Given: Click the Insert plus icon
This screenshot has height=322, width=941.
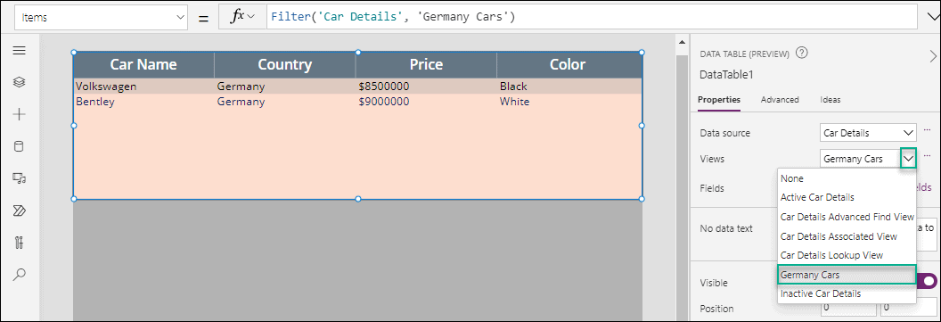Looking at the screenshot, I should coord(20,114).
